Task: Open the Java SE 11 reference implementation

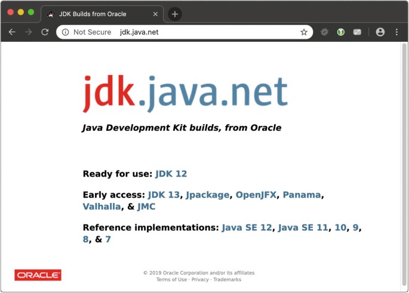Action: click(303, 228)
